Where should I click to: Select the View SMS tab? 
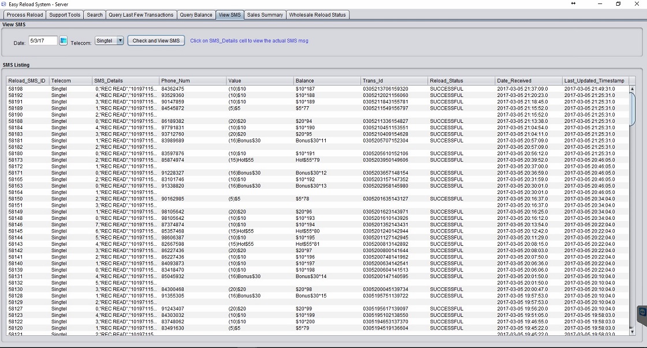click(x=230, y=15)
